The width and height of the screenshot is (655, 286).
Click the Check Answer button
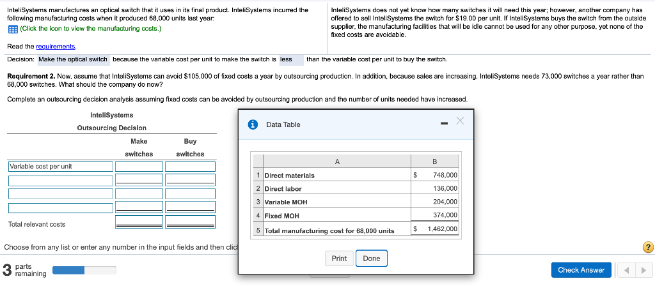point(581,270)
